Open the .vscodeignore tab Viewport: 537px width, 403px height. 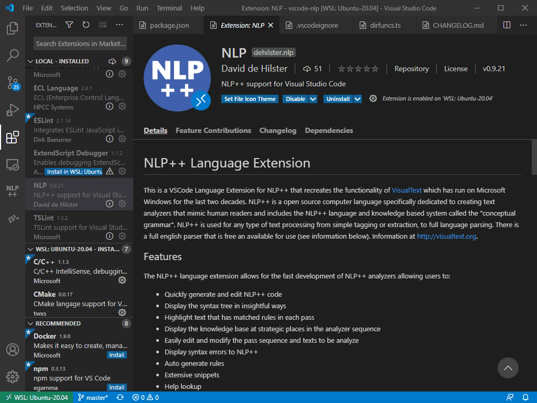pos(316,25)
